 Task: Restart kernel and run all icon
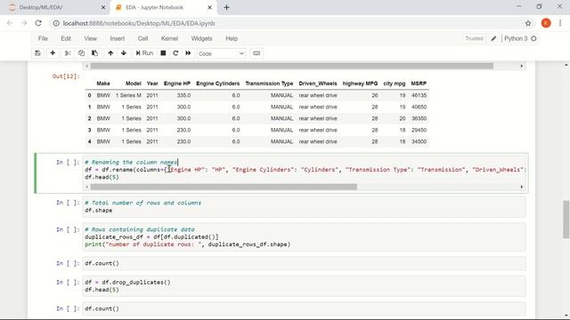[188, 53]
